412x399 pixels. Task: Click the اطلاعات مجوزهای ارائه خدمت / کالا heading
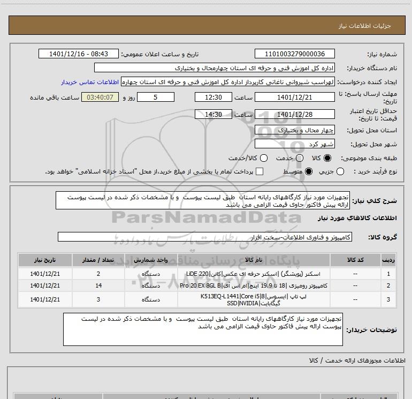pos(357,360)
